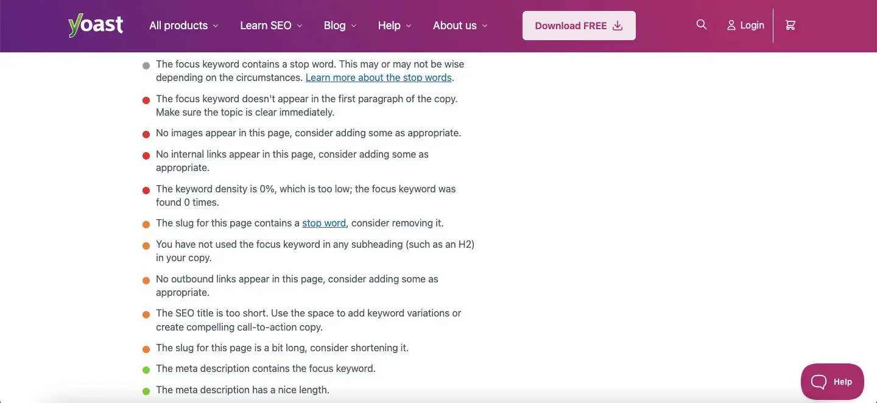Click the Yoast logo
Viewport: 877px width, 403px height.
(96, 26)
